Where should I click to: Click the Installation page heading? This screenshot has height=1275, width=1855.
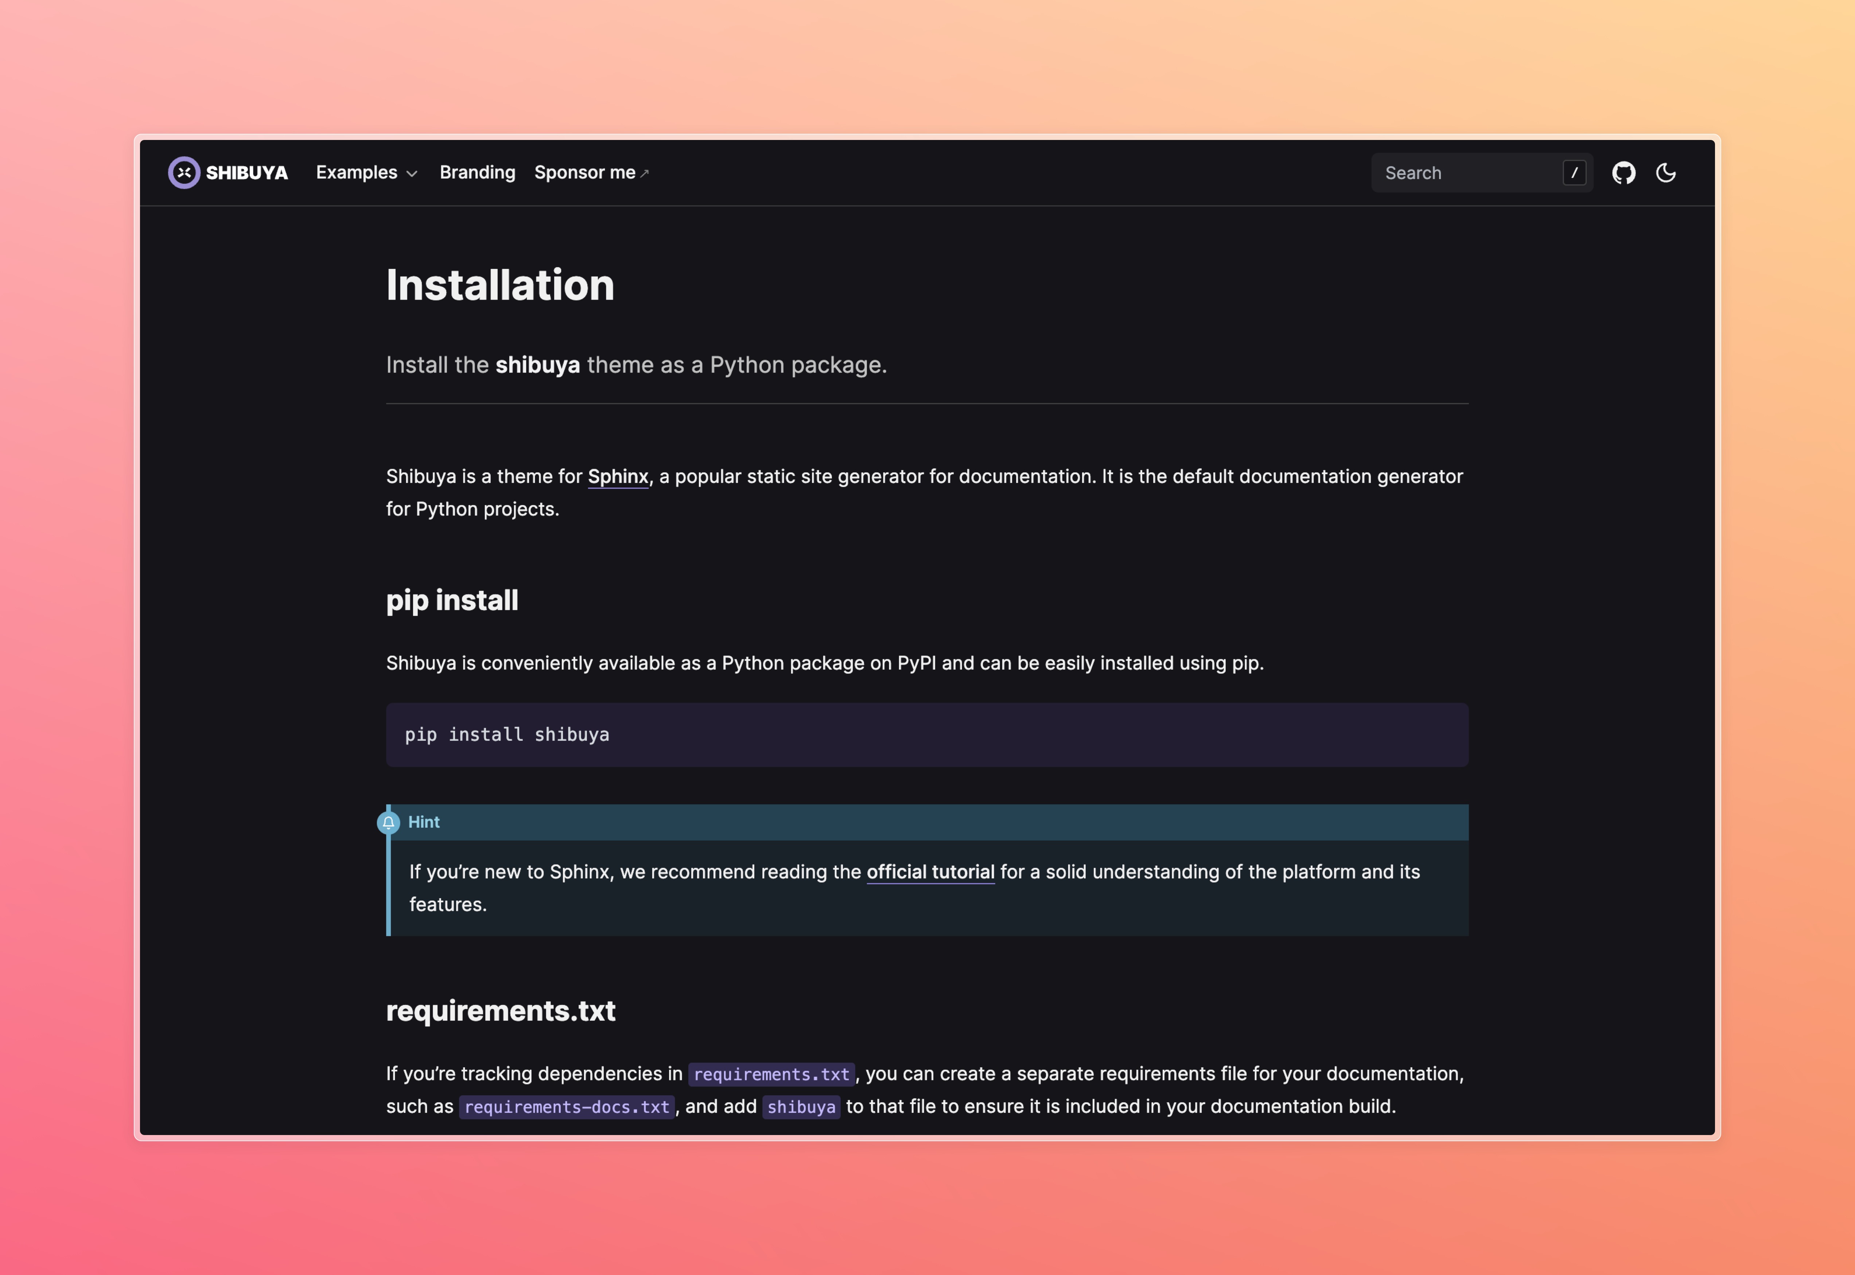pos(500,285)
